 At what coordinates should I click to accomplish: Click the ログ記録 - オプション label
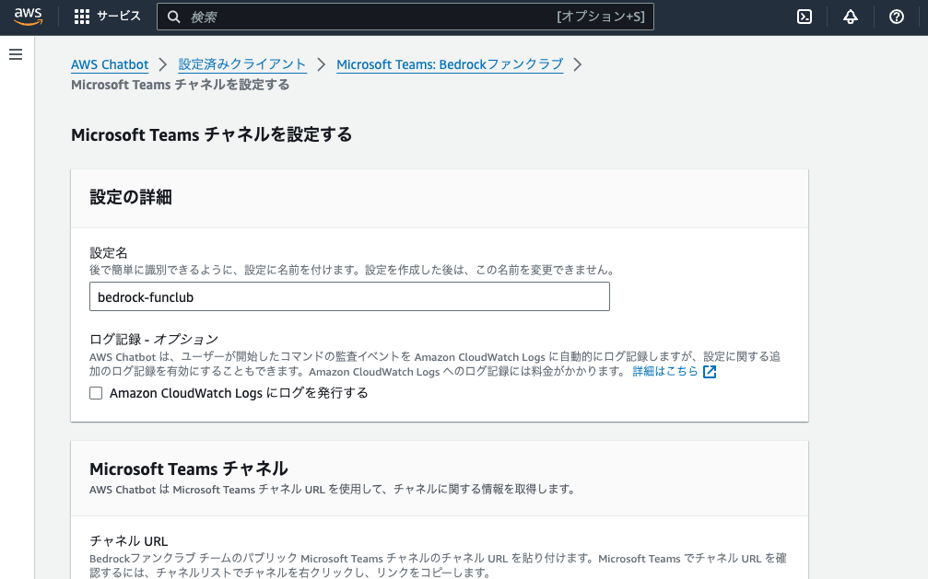[154, 340]
